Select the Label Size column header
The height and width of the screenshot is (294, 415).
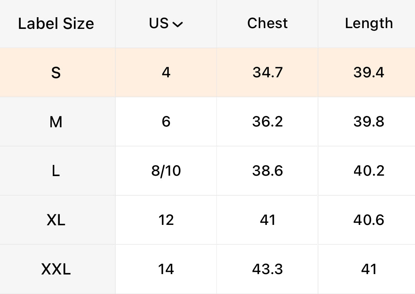pyautogui.click(x=56, y=23)
